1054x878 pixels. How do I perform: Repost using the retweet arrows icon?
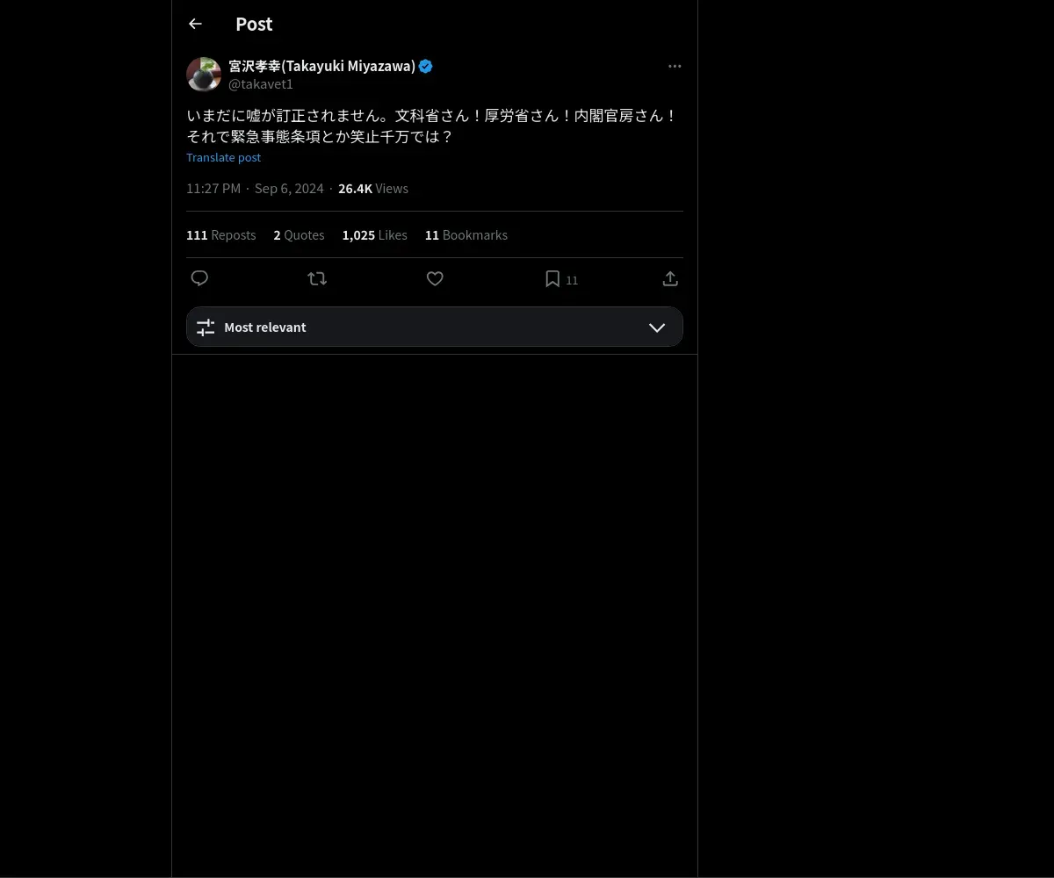(317, 278)
